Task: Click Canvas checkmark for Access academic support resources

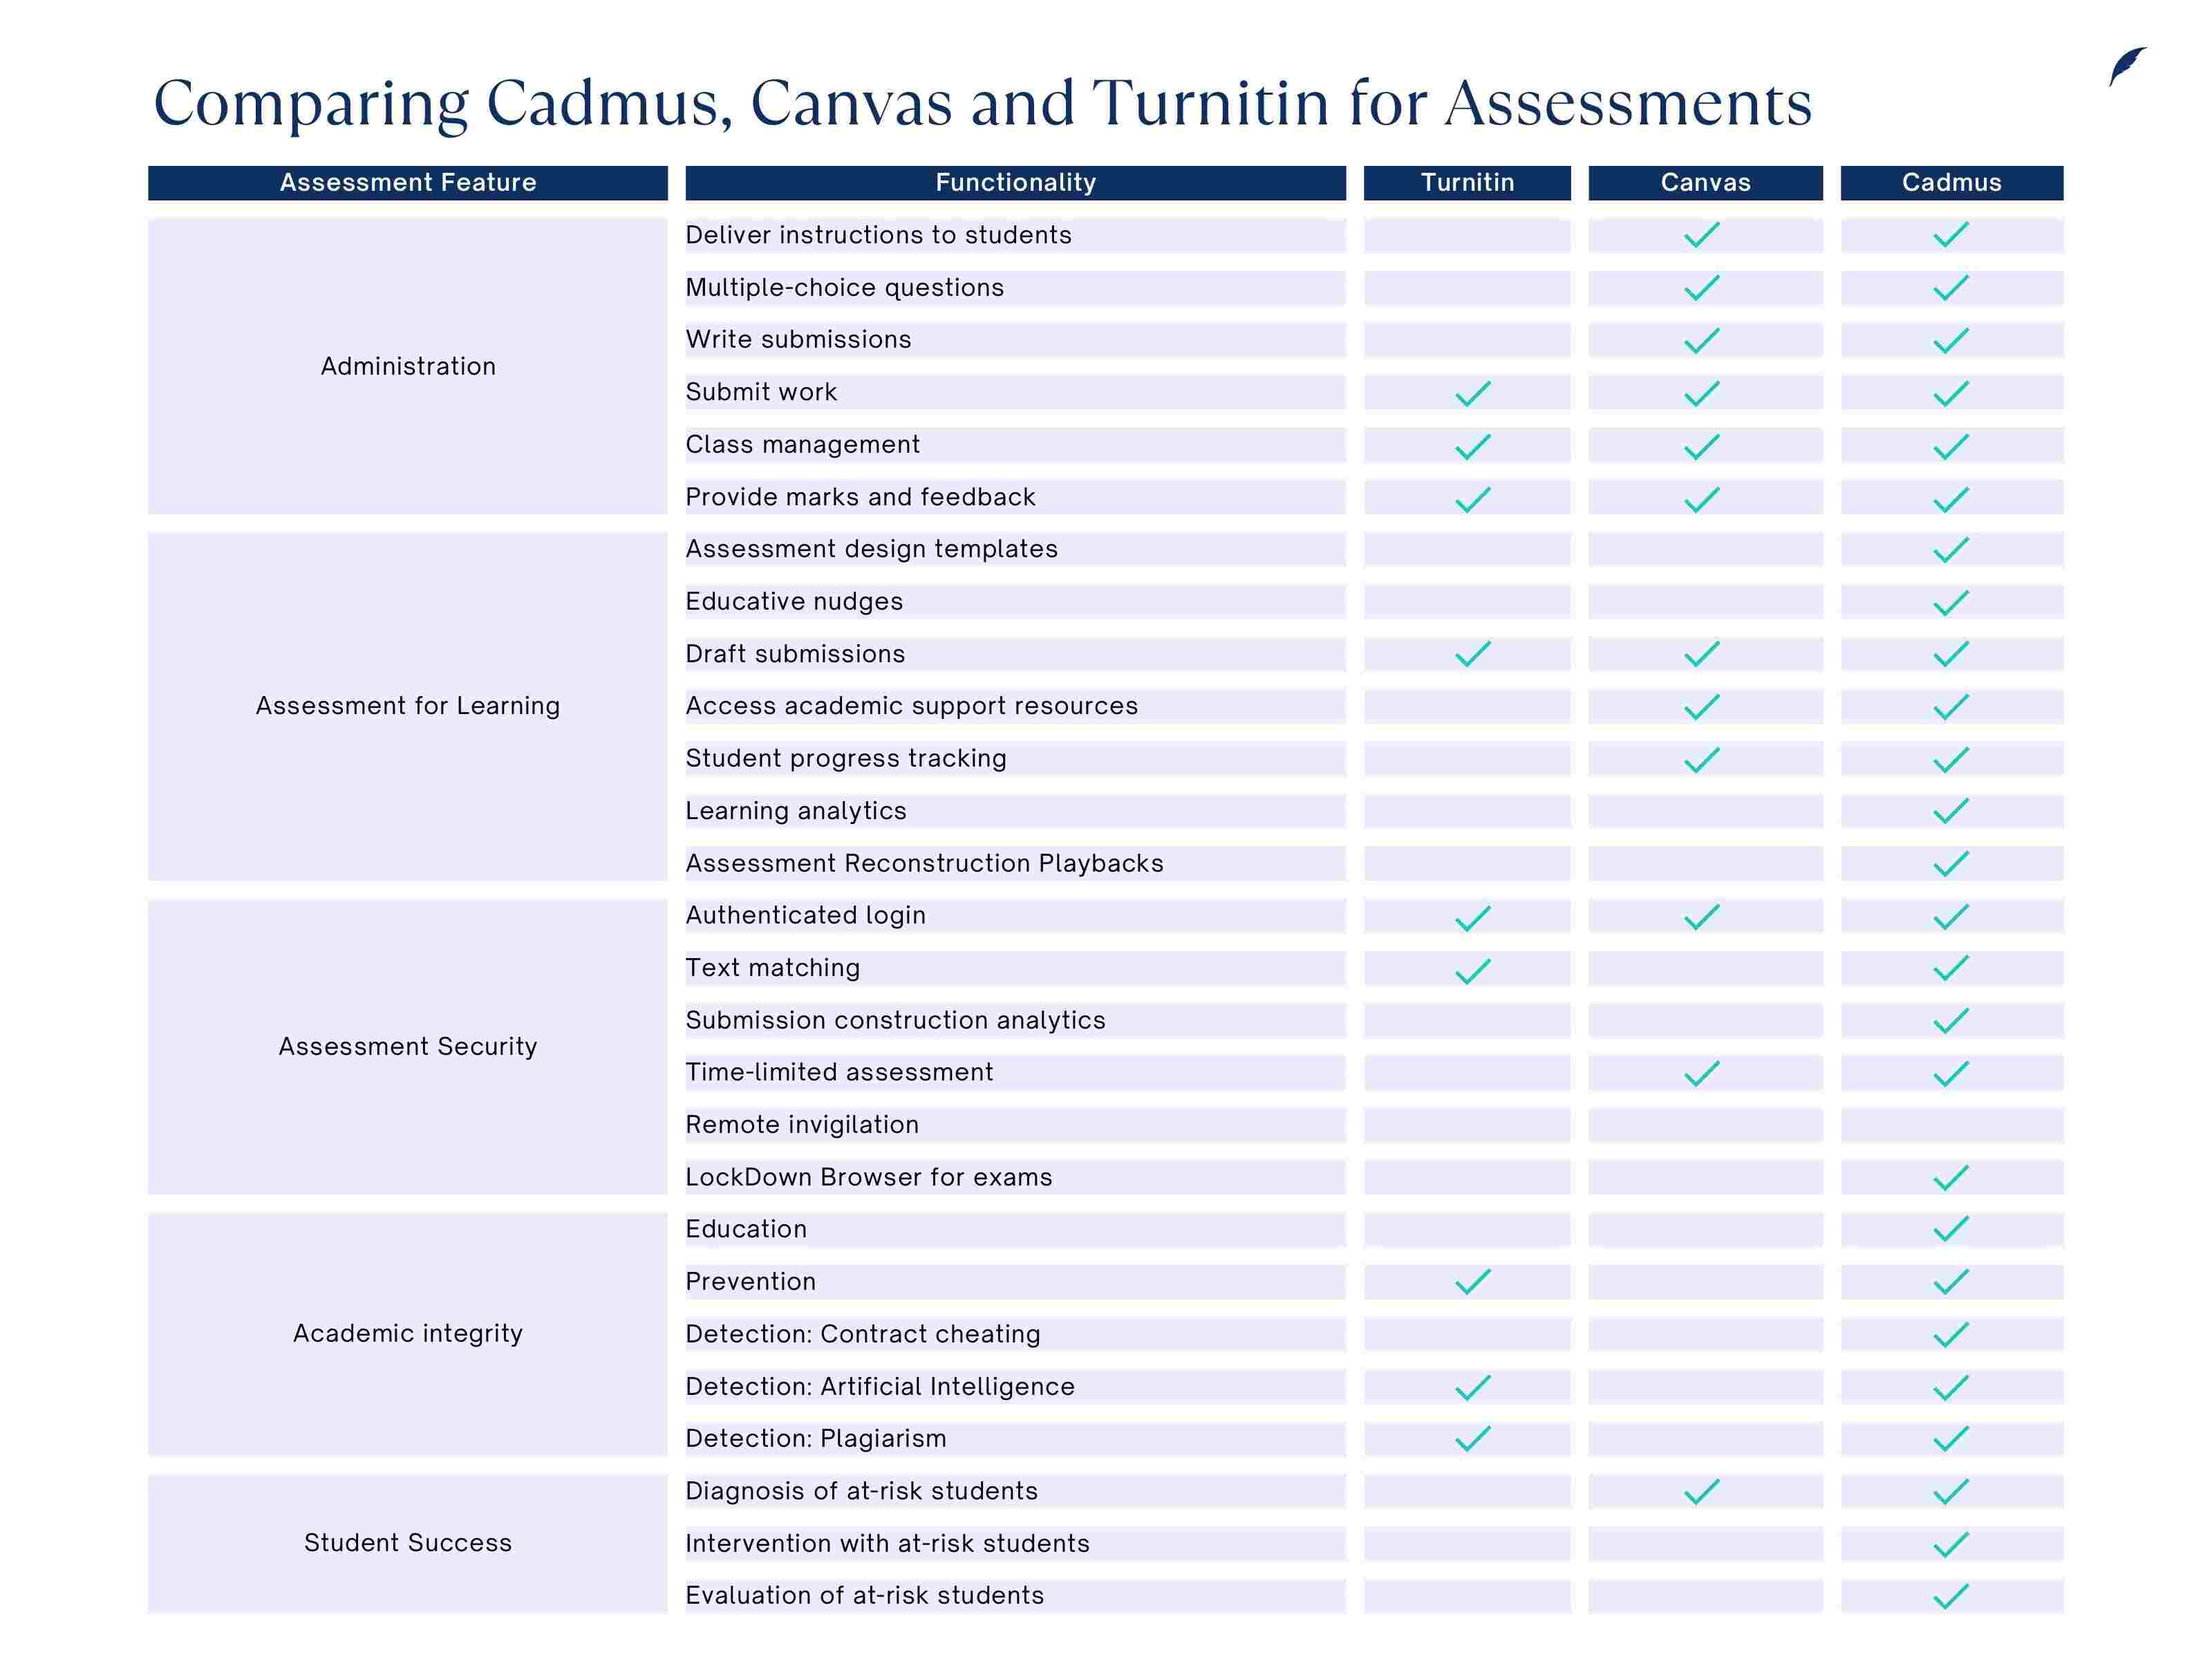Action: pyautogui.click(x=1702, y=707)
